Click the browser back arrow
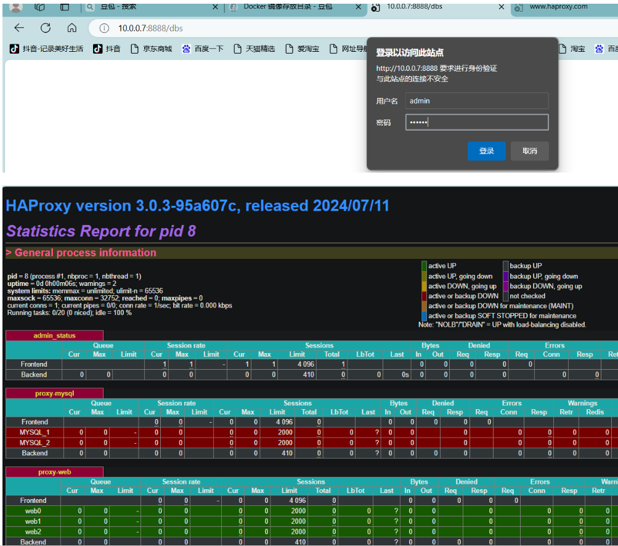The height and width of the screenshot is (546, 618). tap(19, 28)
